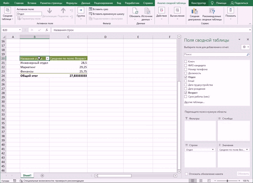Open the Name Box dropdown arrow
The width and height of the screenshot is (253, 183).
coord(19,30)
